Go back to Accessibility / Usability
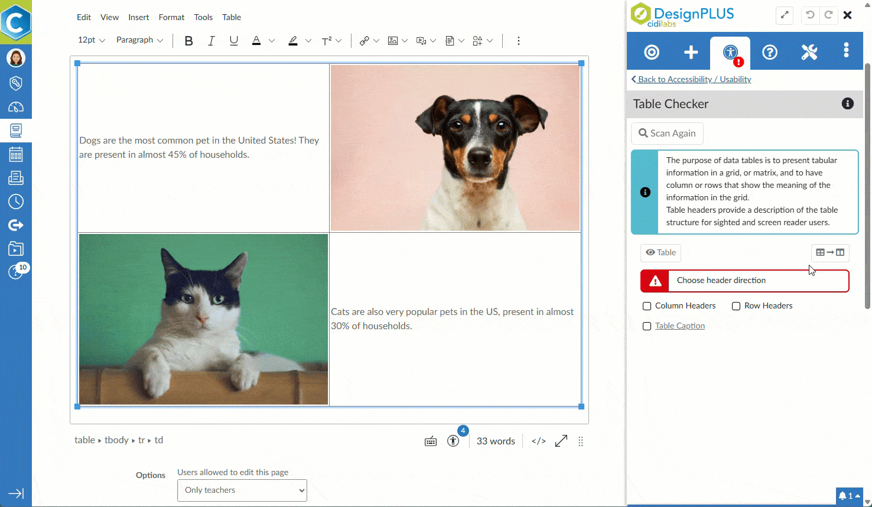This screenshot has width=872, height=507. click(691, 79)
